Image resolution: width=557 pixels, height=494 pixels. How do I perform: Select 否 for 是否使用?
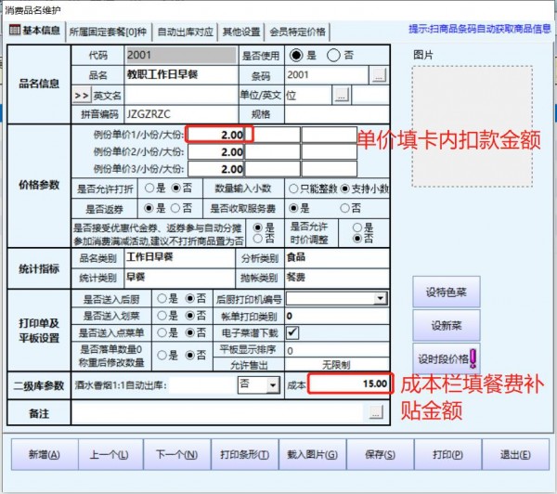[x=336, y=55]
